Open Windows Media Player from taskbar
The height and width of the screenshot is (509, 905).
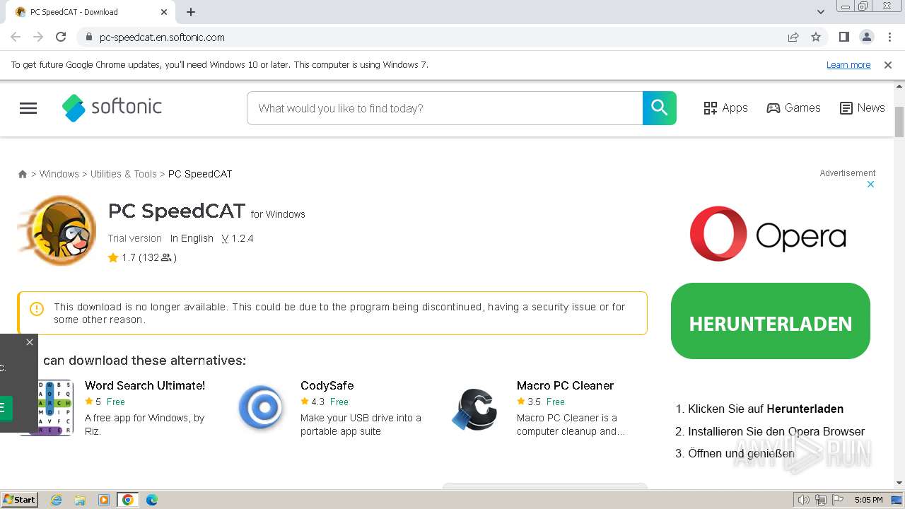[104, 500]
